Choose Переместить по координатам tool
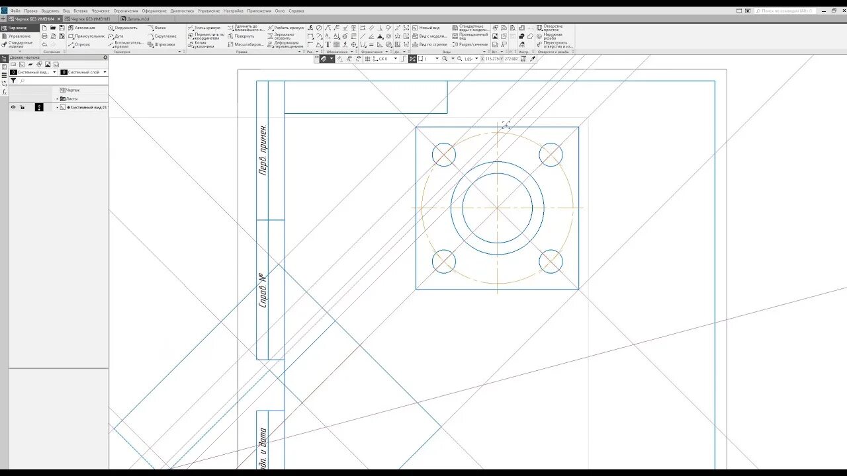Viewport: 847px width, 476px height. [206, 36]
